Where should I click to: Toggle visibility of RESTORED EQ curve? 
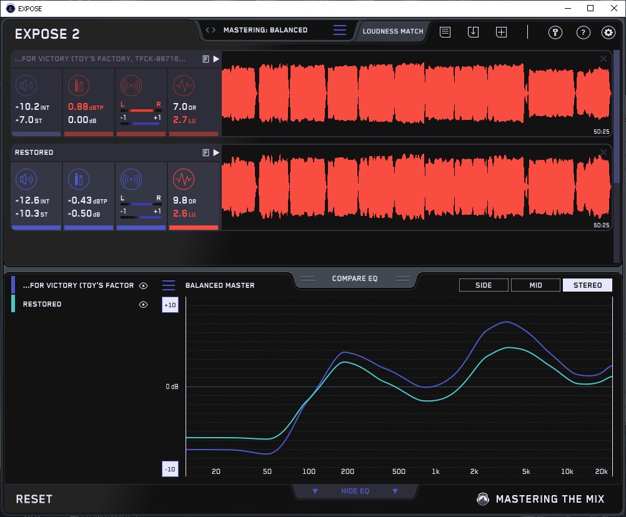144,304
